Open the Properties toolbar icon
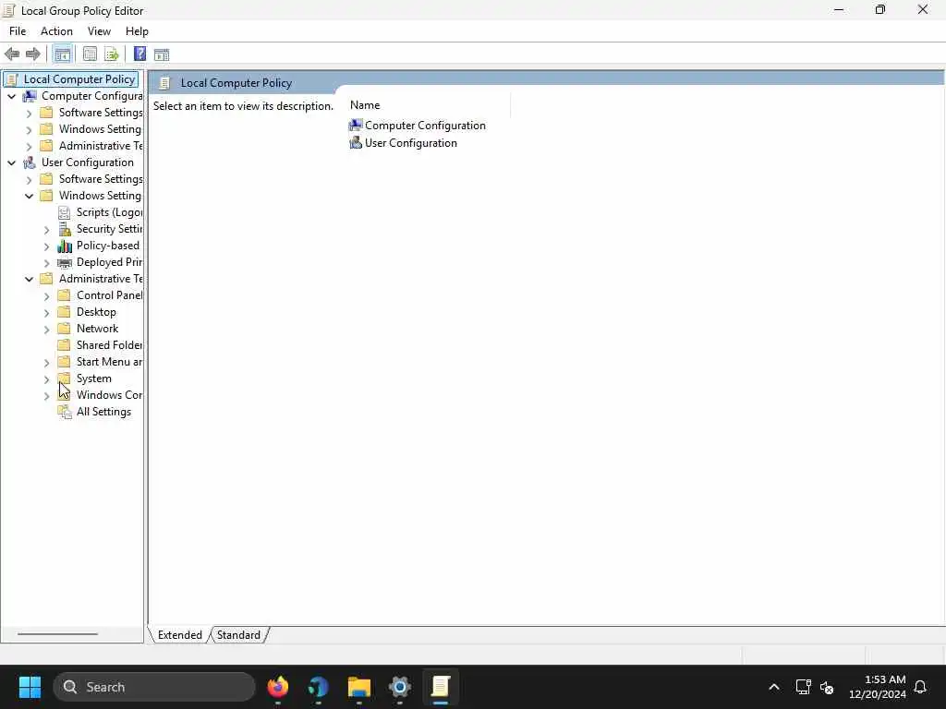This screenshot has width=946, height=709. pyautogui.click(x=90, y=54)
